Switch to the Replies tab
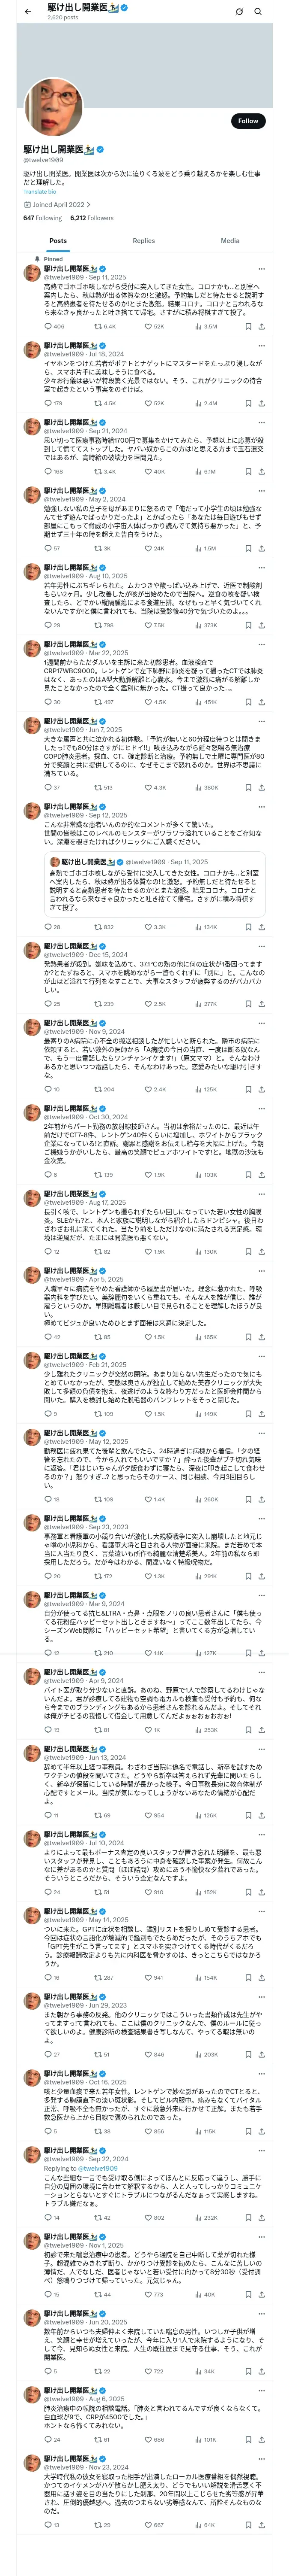 click(x=143, y=240)
